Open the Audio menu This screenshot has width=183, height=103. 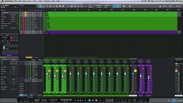[40, 1]
